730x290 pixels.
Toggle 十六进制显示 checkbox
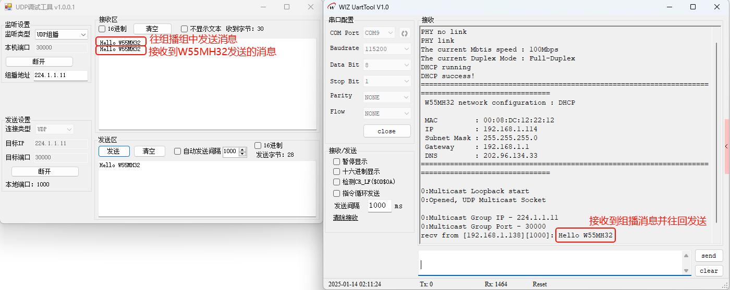point(336,172)
